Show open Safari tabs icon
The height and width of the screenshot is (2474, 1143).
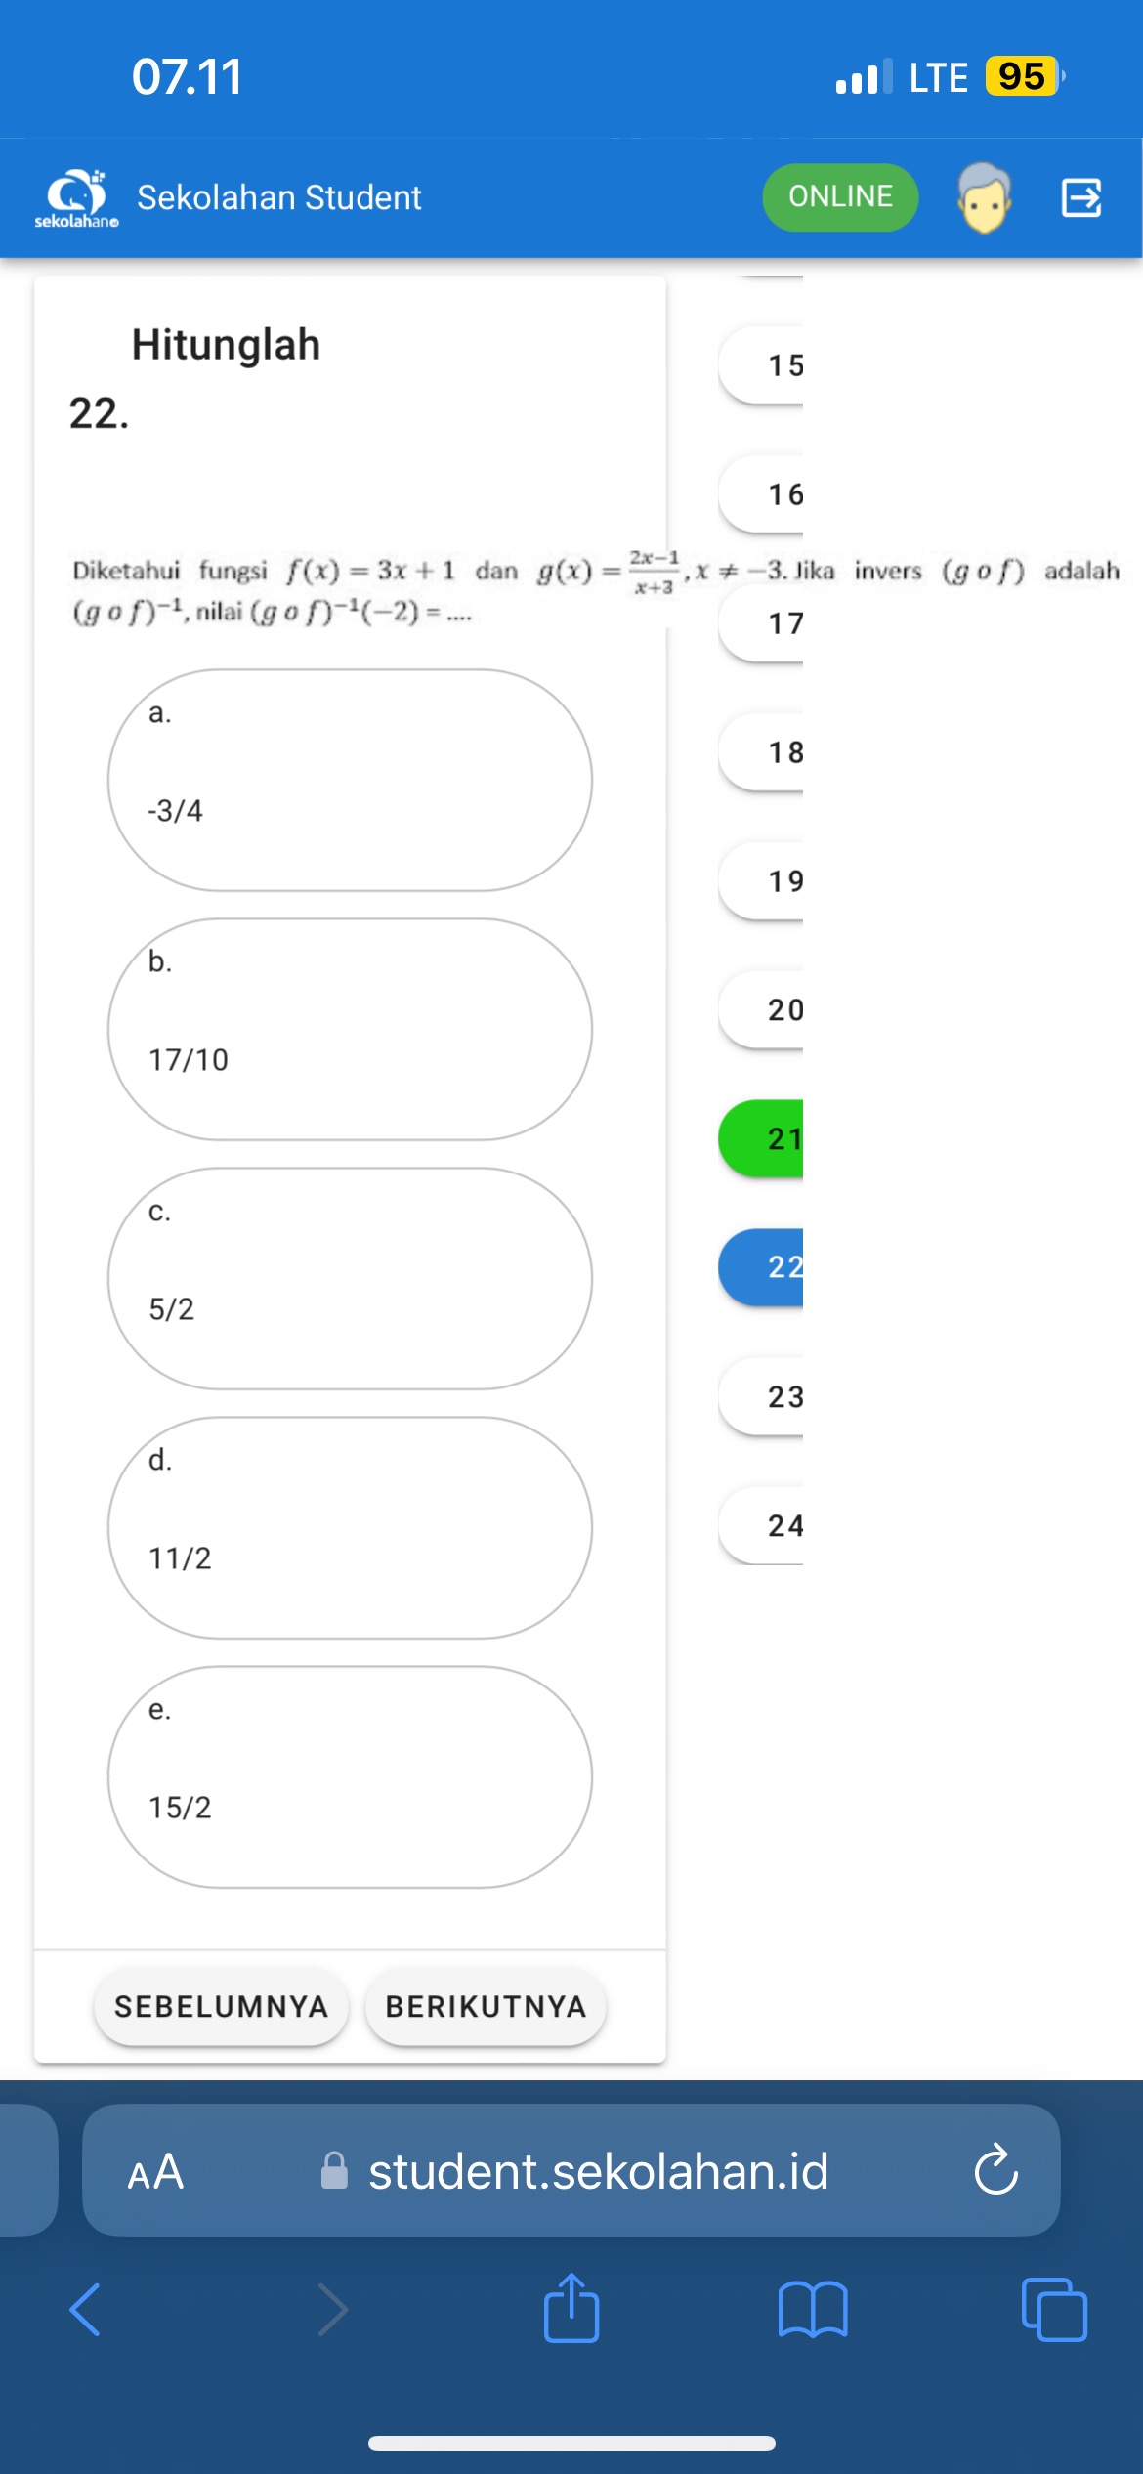tap(1054, 2310)
